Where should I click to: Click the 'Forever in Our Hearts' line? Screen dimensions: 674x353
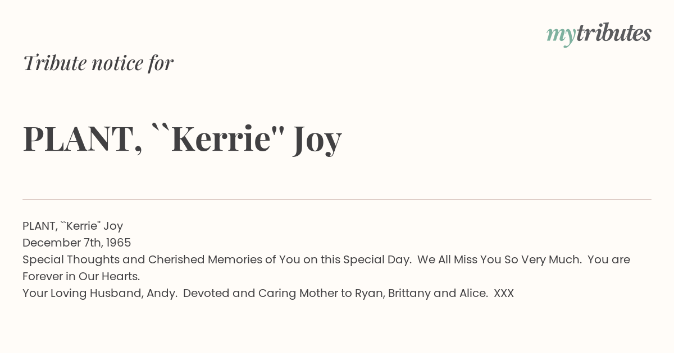click(x=81, y=276)
